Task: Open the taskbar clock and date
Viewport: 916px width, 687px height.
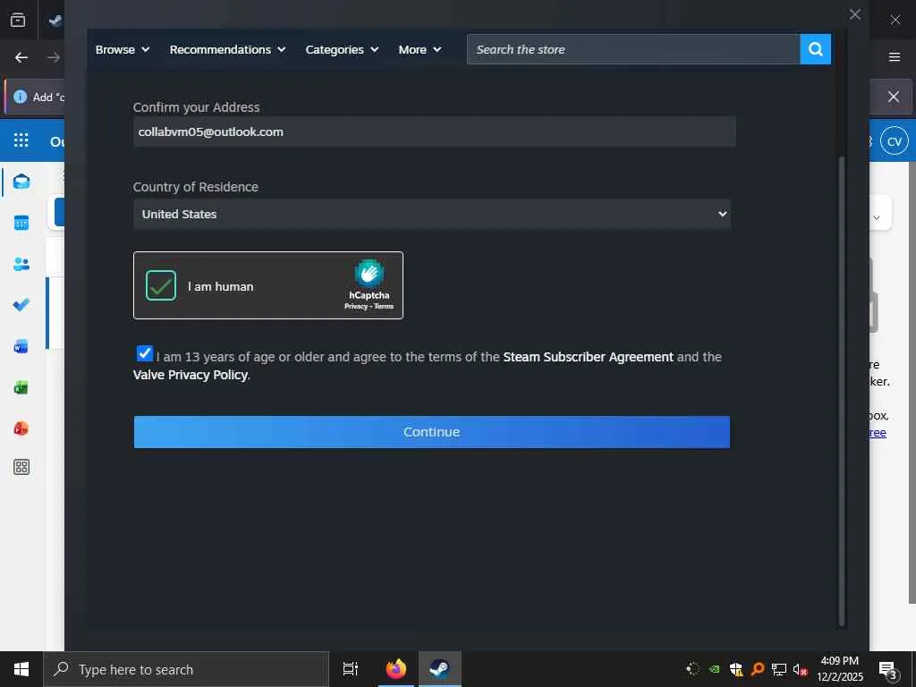Action: click(839, 669)
